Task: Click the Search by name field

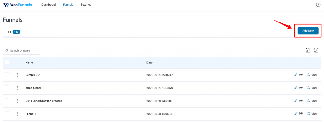Action: pos(22,51)
